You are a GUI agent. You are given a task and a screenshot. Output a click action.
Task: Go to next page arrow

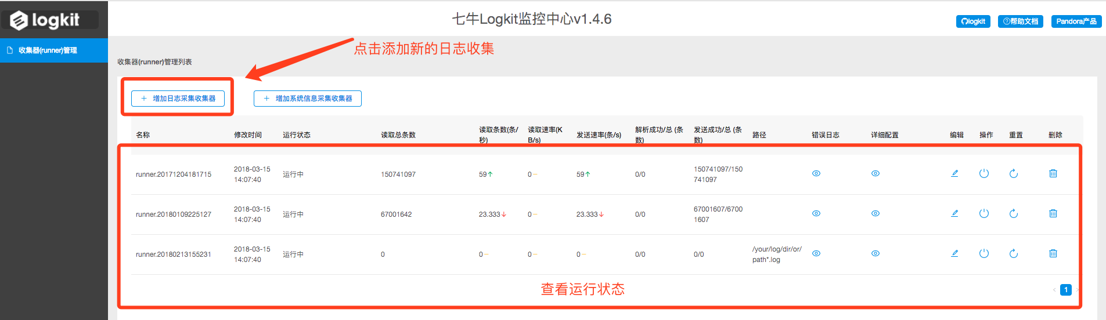pyautogui.click(x=1077, y=290)
